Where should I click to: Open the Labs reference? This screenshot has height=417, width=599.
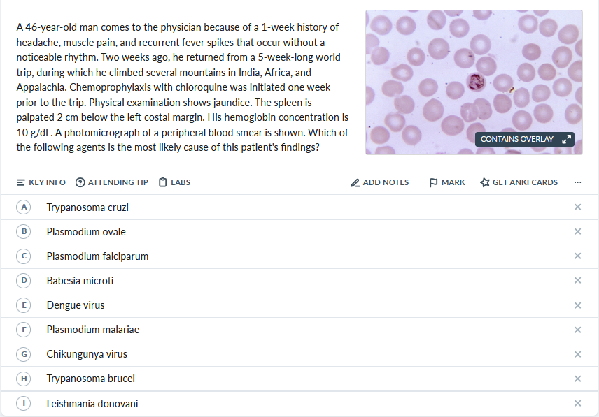[x=174, y=182]
